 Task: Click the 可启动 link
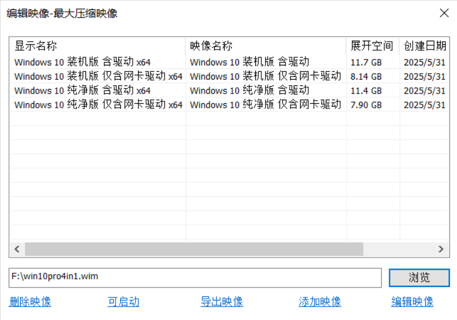[x=123, y=302]
